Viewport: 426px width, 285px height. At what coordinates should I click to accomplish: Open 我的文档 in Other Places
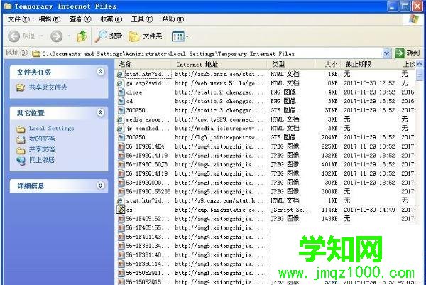point(42,139)
